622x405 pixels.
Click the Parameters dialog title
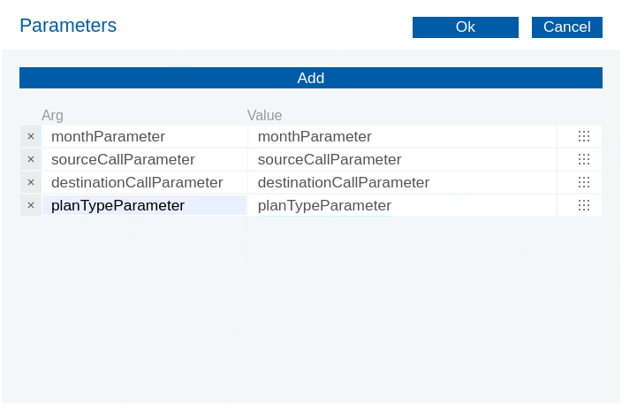click(x=68, y=26)
